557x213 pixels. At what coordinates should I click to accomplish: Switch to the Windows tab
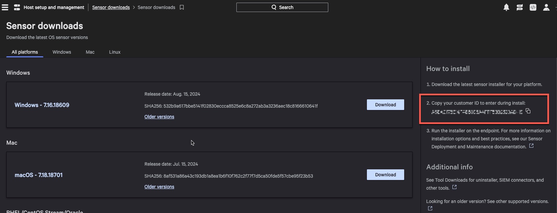pyautogui.click(x=62, y=52)
